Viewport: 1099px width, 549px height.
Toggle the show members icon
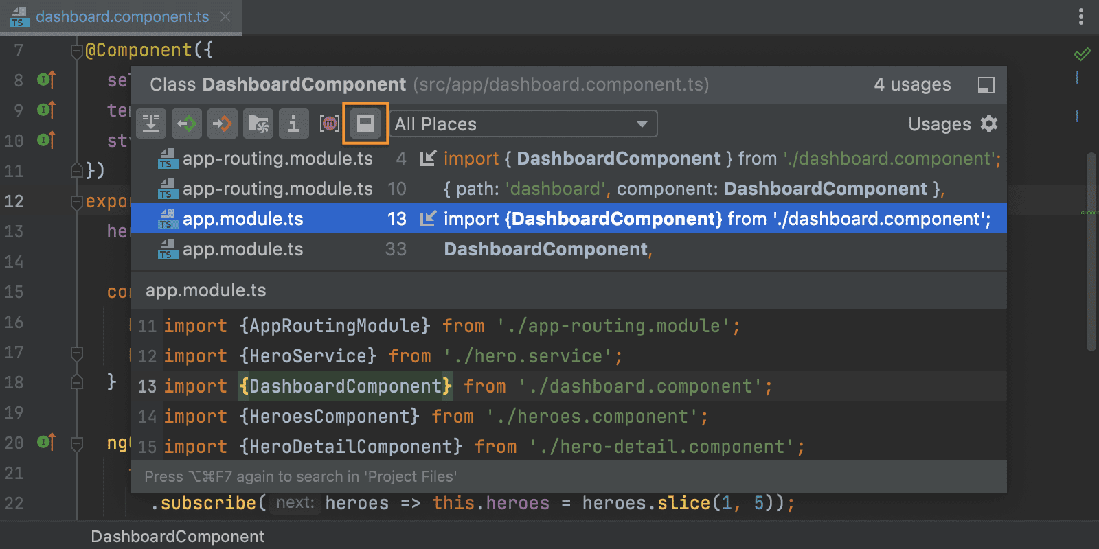[x=330, y=124]
